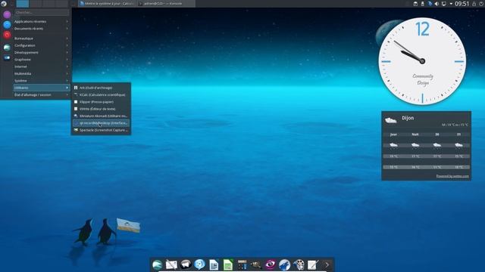This screenshot has width=485, height=272.
Task: Click the logout icon at panel's right end
Action: tap(481, 4)
